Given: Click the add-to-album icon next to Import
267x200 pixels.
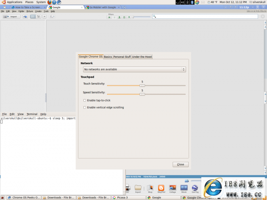Looking at the screenshot, I should (x=25, y=17).
